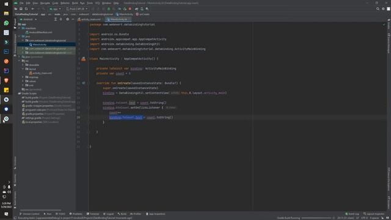Screen dimensions: 391x220
Task: Click the Sync Project with Gradle icon
Action: [x=136, y=9]
